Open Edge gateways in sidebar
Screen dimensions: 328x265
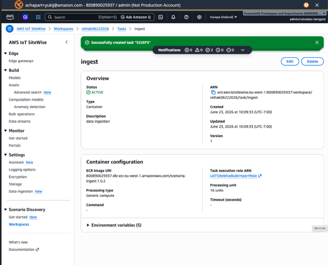pyautogui.click(x=21, y=61)
